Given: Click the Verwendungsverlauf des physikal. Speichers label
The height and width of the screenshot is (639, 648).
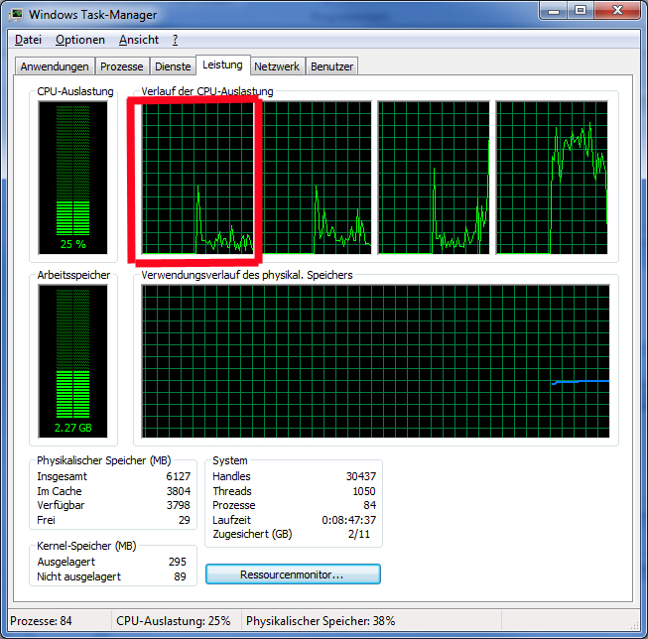Looking at the screenshot, I should tap(247, 275).
